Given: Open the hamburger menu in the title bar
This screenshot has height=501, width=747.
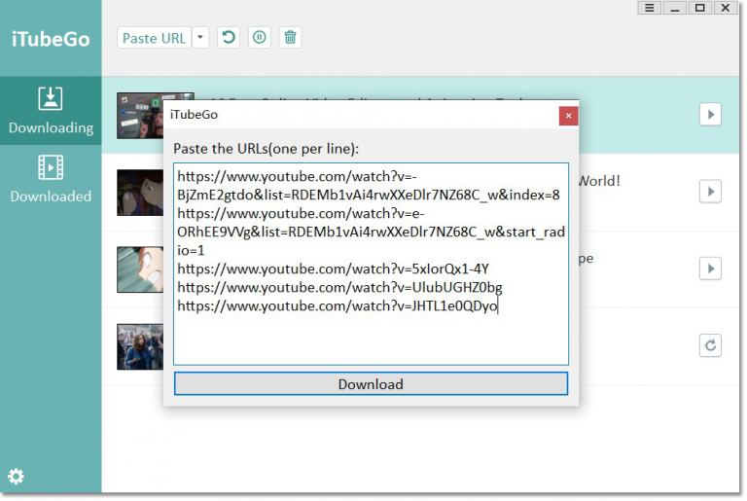Looking at the screenshot, I should pyautogui.click(x=650, y=8).
